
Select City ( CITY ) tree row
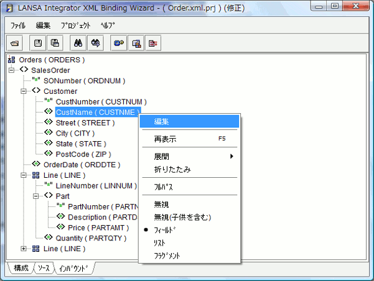75,133
